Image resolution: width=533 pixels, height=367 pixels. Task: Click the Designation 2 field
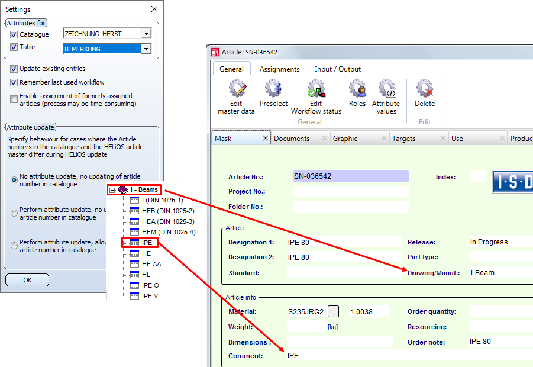(x=344, y=257)
